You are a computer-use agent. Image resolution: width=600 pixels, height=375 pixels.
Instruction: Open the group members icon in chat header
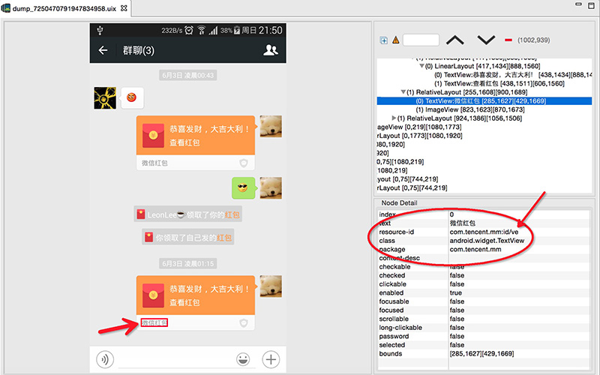pyautogui.click(x=271, y=50)
